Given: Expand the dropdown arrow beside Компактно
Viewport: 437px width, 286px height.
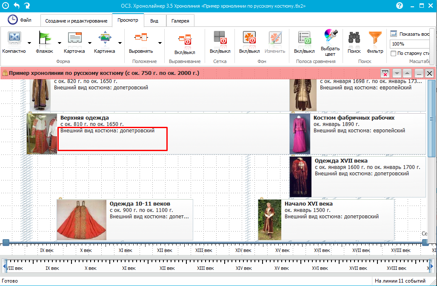Looking at the screenshot, I should [29, 43].
